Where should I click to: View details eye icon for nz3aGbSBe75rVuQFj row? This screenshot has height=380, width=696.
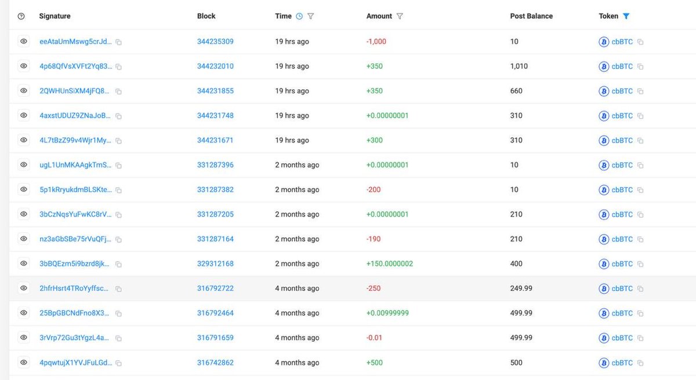click(x=24, y=239)
